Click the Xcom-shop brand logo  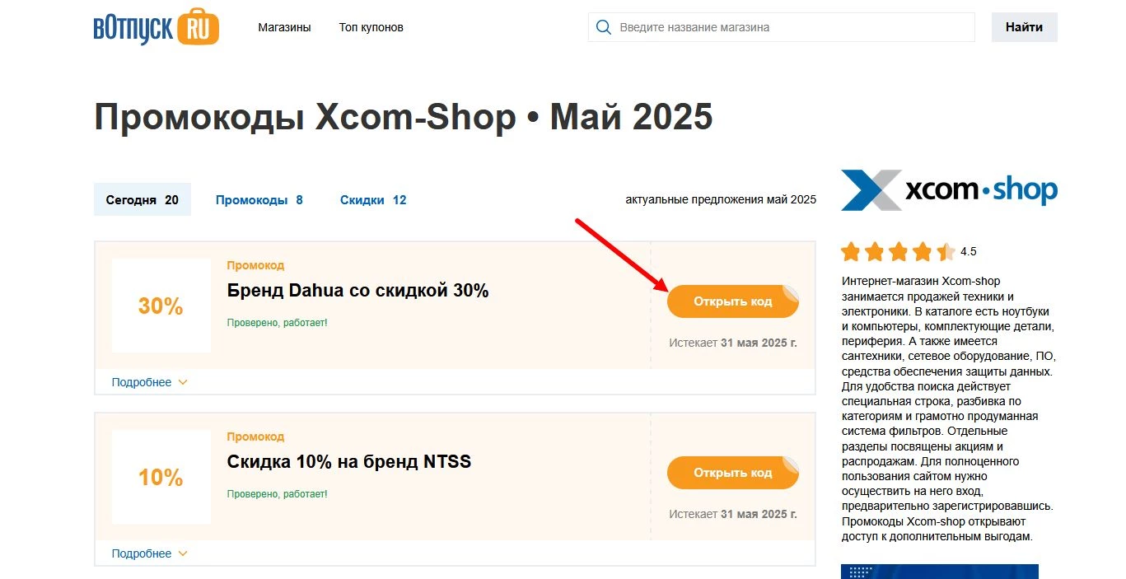[948, 190]
